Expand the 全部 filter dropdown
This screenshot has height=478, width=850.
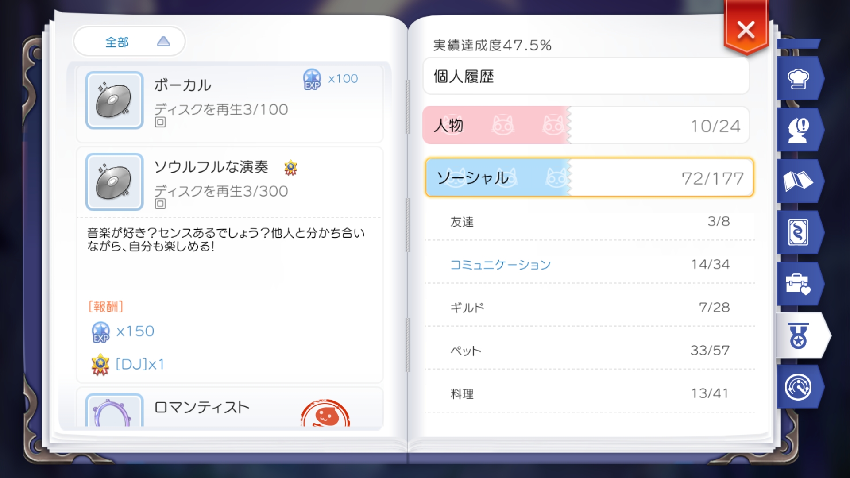click(x=129, y=42)
